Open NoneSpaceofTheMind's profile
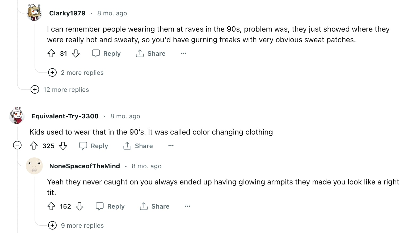407x233 pixels. click(x=84, y=166)
